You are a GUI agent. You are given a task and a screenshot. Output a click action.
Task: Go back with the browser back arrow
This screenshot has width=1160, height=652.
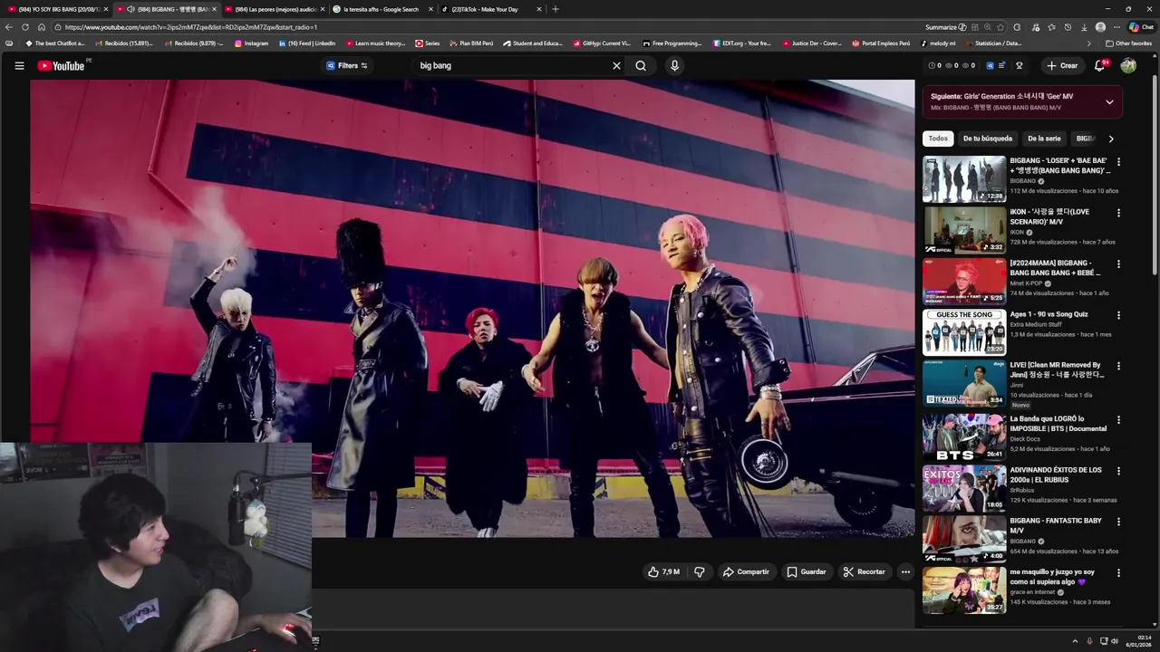(x=9, y=27)
